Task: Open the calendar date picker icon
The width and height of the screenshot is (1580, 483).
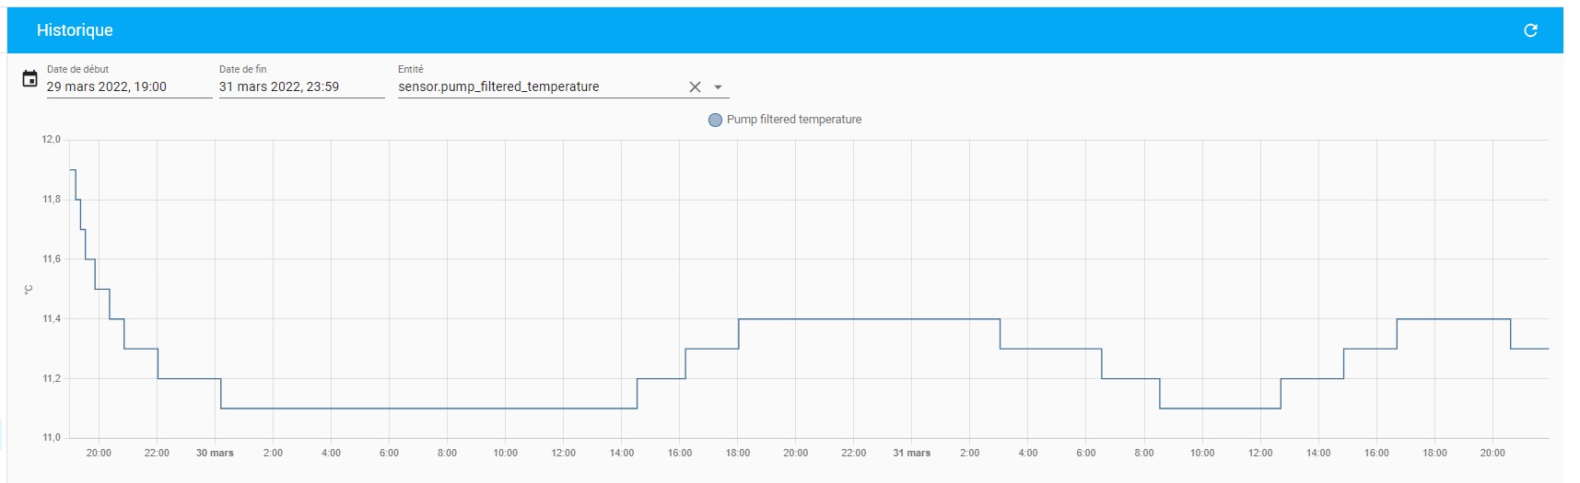Action: click(29, 79)
